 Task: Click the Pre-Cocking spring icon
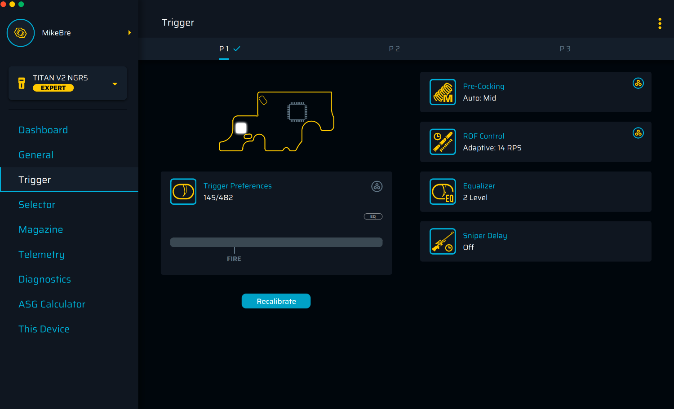(x=443, y=92)
